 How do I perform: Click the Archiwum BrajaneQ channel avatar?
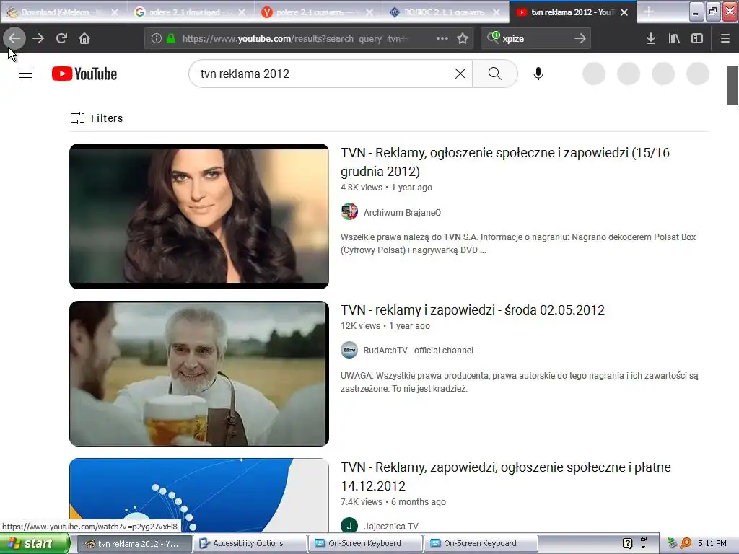349,211
